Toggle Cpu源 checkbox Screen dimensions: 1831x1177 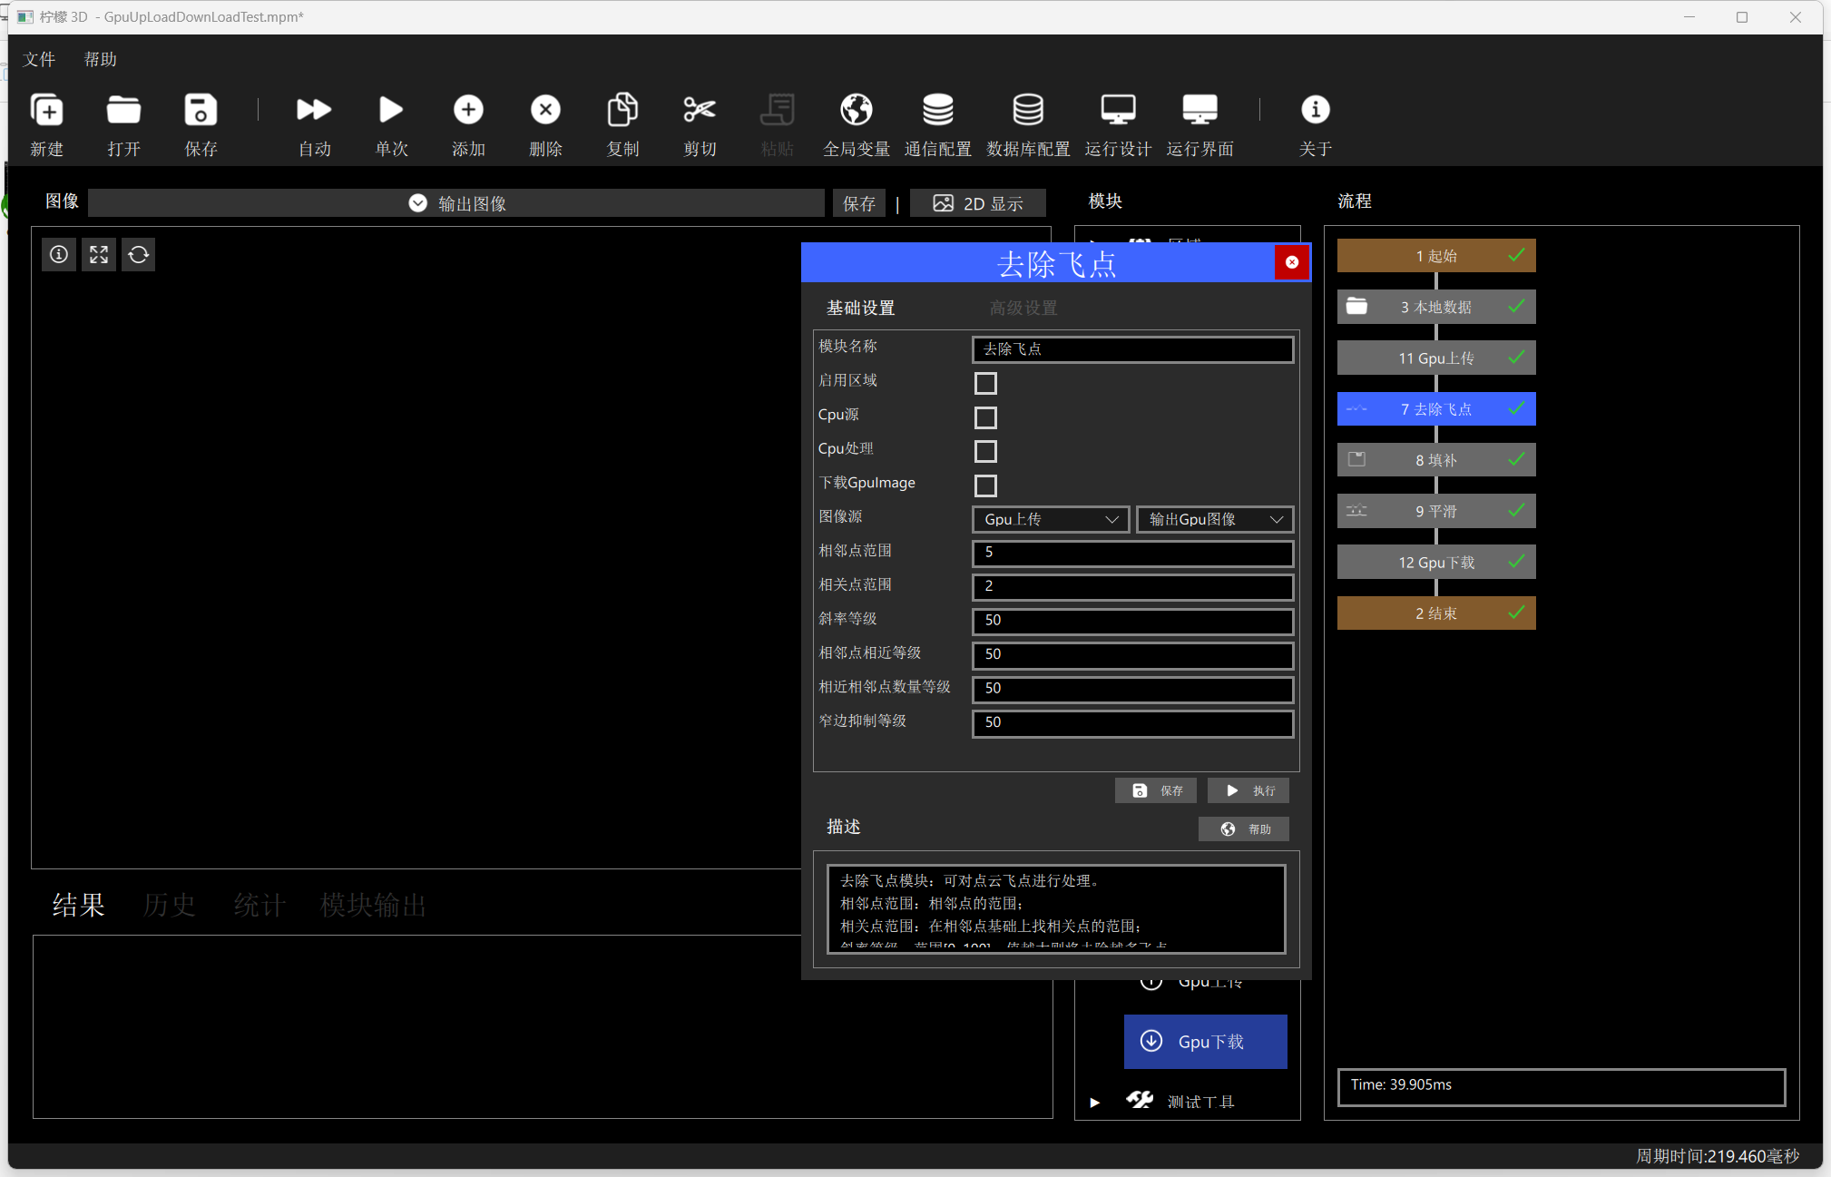pyautogui.click(x=985, y=417)
